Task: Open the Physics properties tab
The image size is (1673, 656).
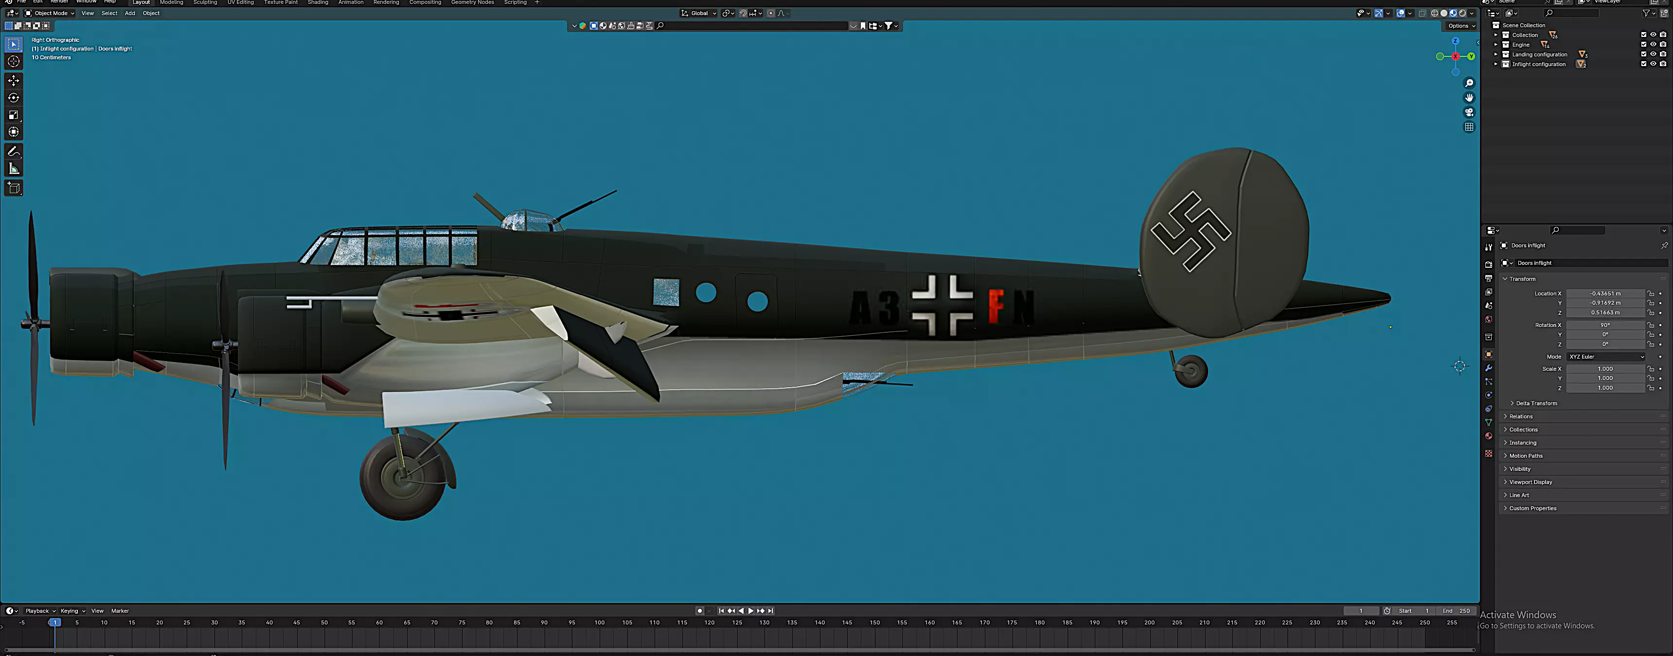Action: pyautogui.click(x=1489, y=395)
